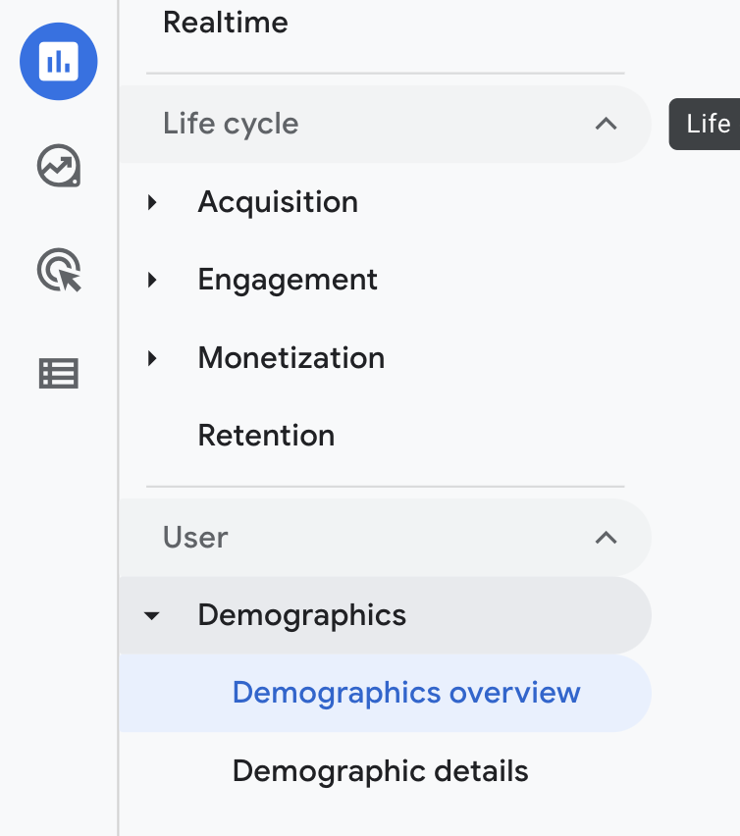Screen dimensions: 740x836
Task: Open the Configure table icon
Action: coord(59,374)
